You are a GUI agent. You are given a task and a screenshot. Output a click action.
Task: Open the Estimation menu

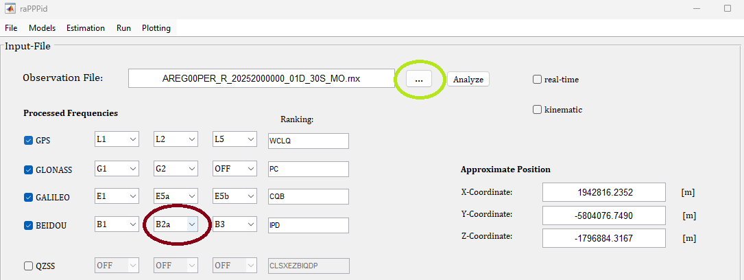pos(86,28)
